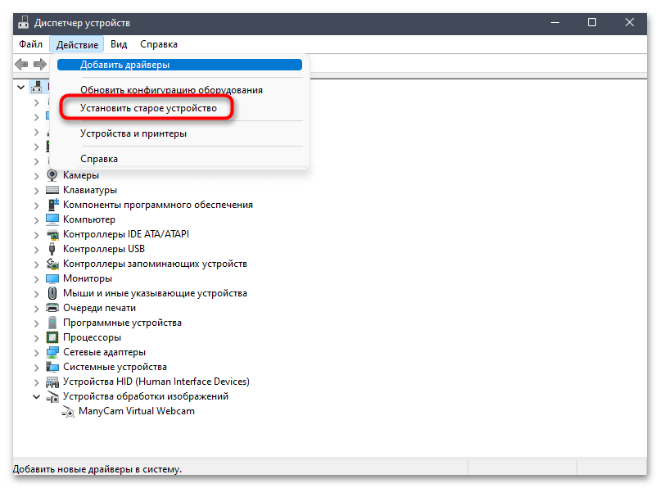This screenshot has height=488, width=660.
Task: Click the Системные устройства icon
Action: point(52,367)
